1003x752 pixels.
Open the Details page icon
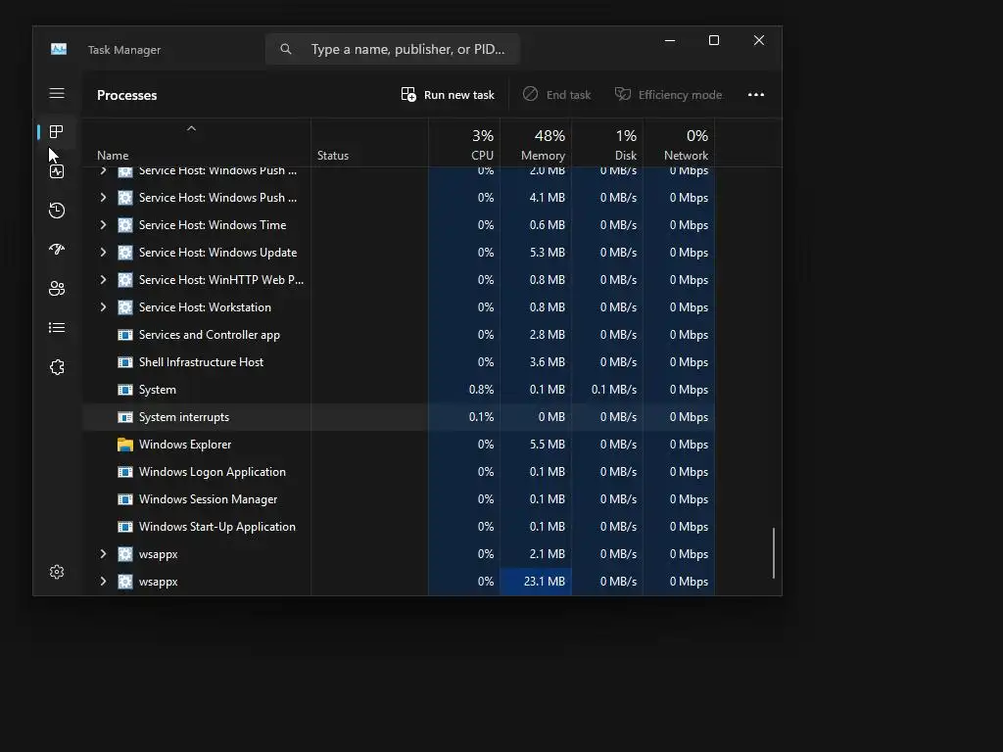(57, 327)
